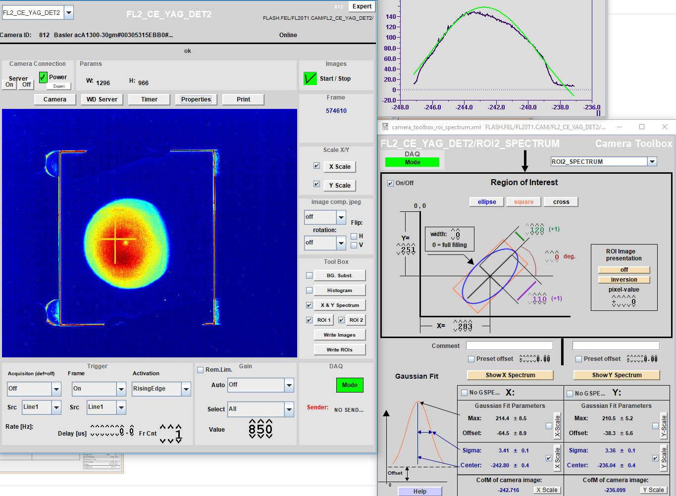676x496 pixels.
Task: Click the Write Images button
Action: 340,335
